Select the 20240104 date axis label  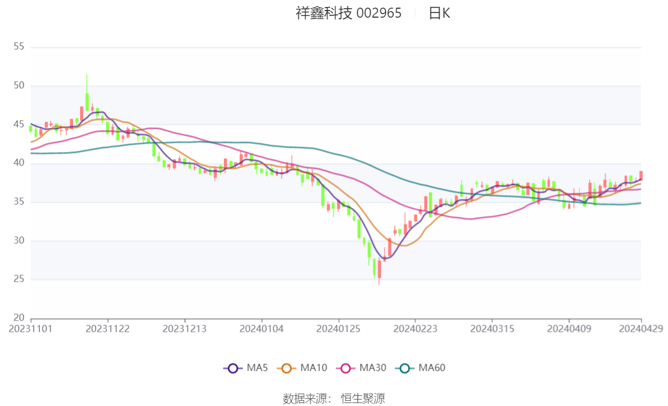click(262, 329)
